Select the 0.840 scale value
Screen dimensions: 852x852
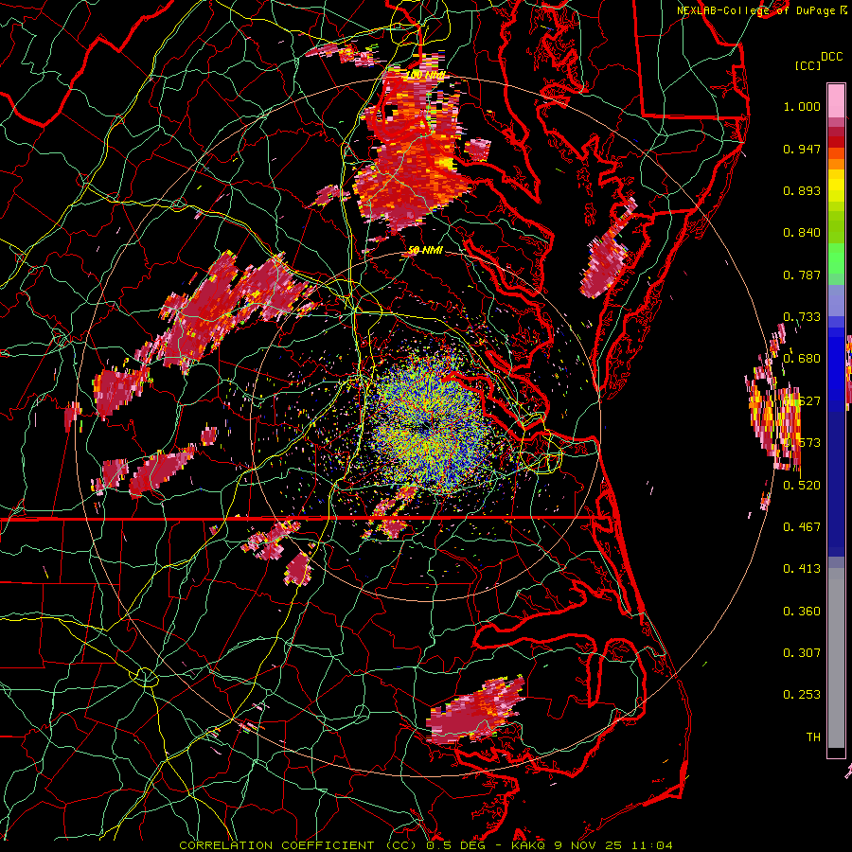[802, 233]
